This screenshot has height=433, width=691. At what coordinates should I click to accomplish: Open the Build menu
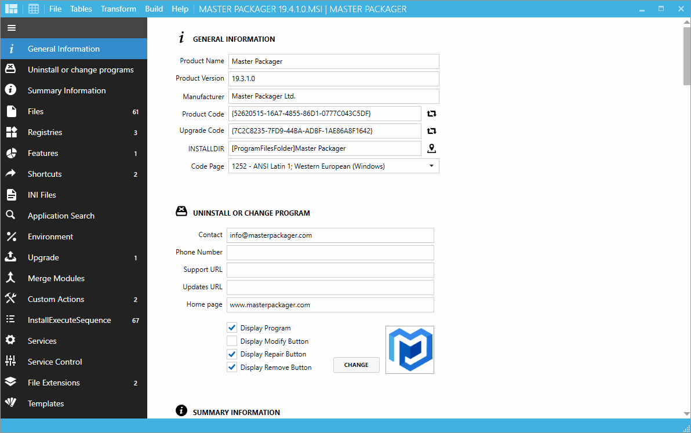point(154,9)
